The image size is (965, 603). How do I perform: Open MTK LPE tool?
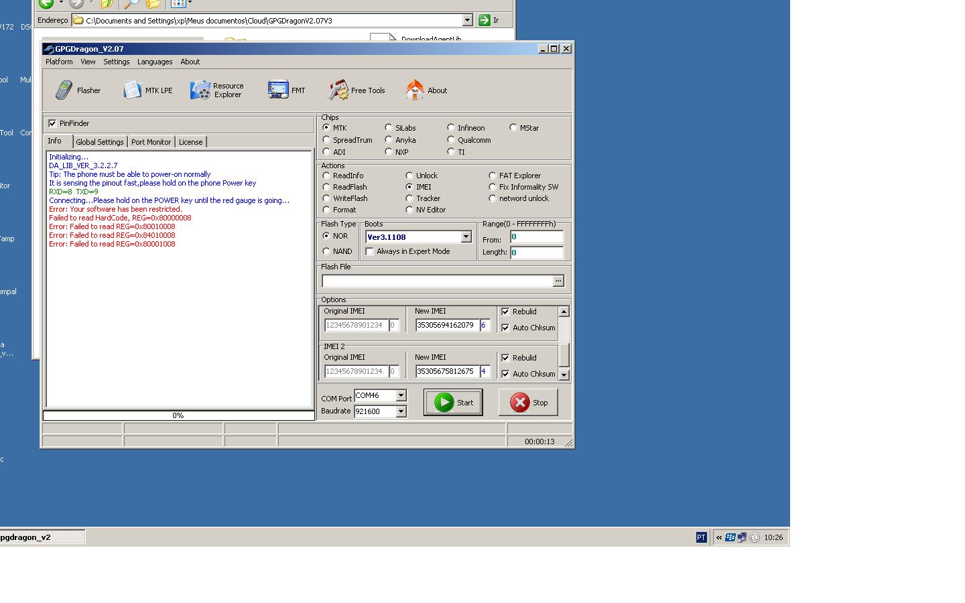click(x=148, y=90)
